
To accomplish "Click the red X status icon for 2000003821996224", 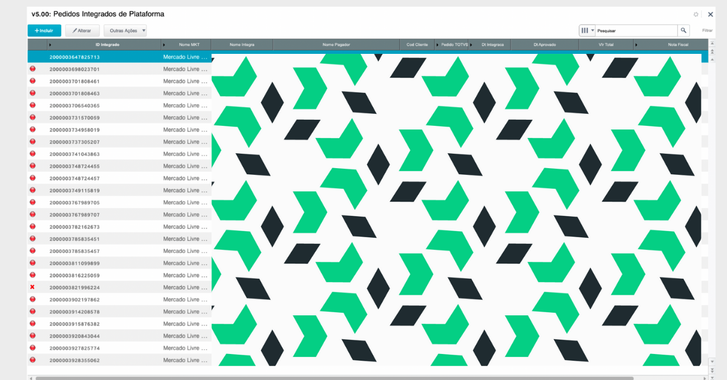I will [x=32, y=287].
